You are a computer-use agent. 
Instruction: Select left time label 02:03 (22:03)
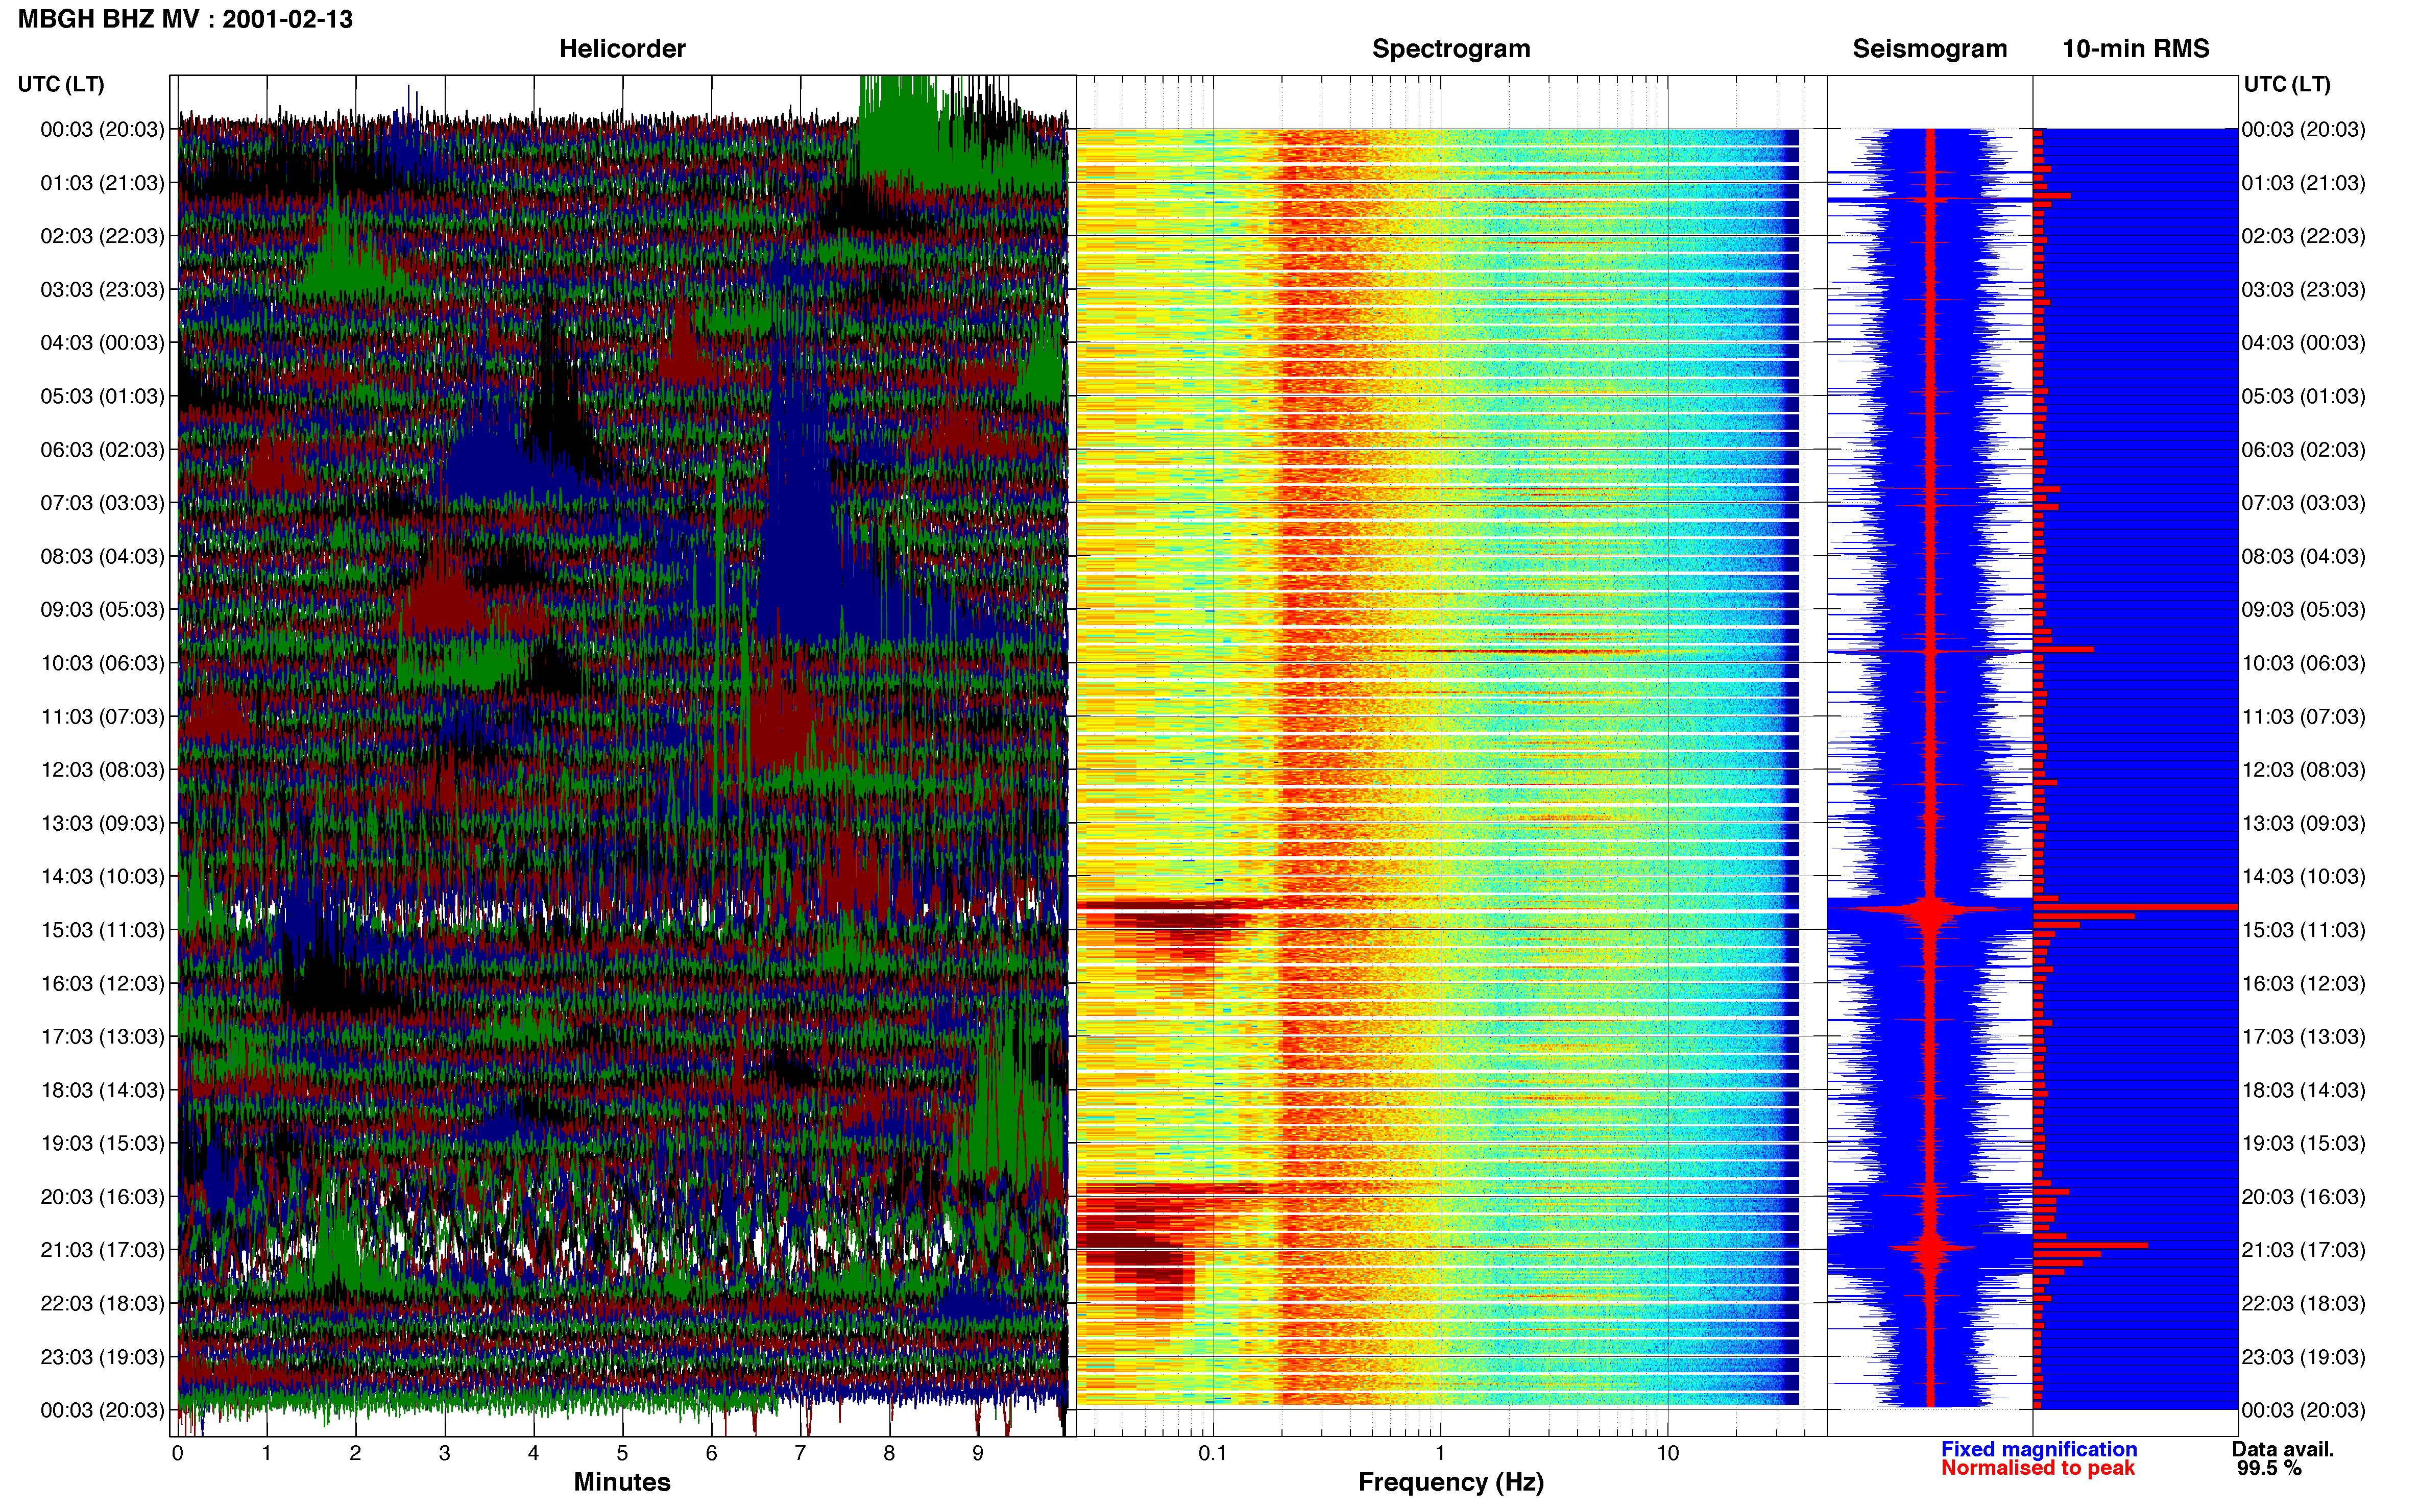pos(102,236)
